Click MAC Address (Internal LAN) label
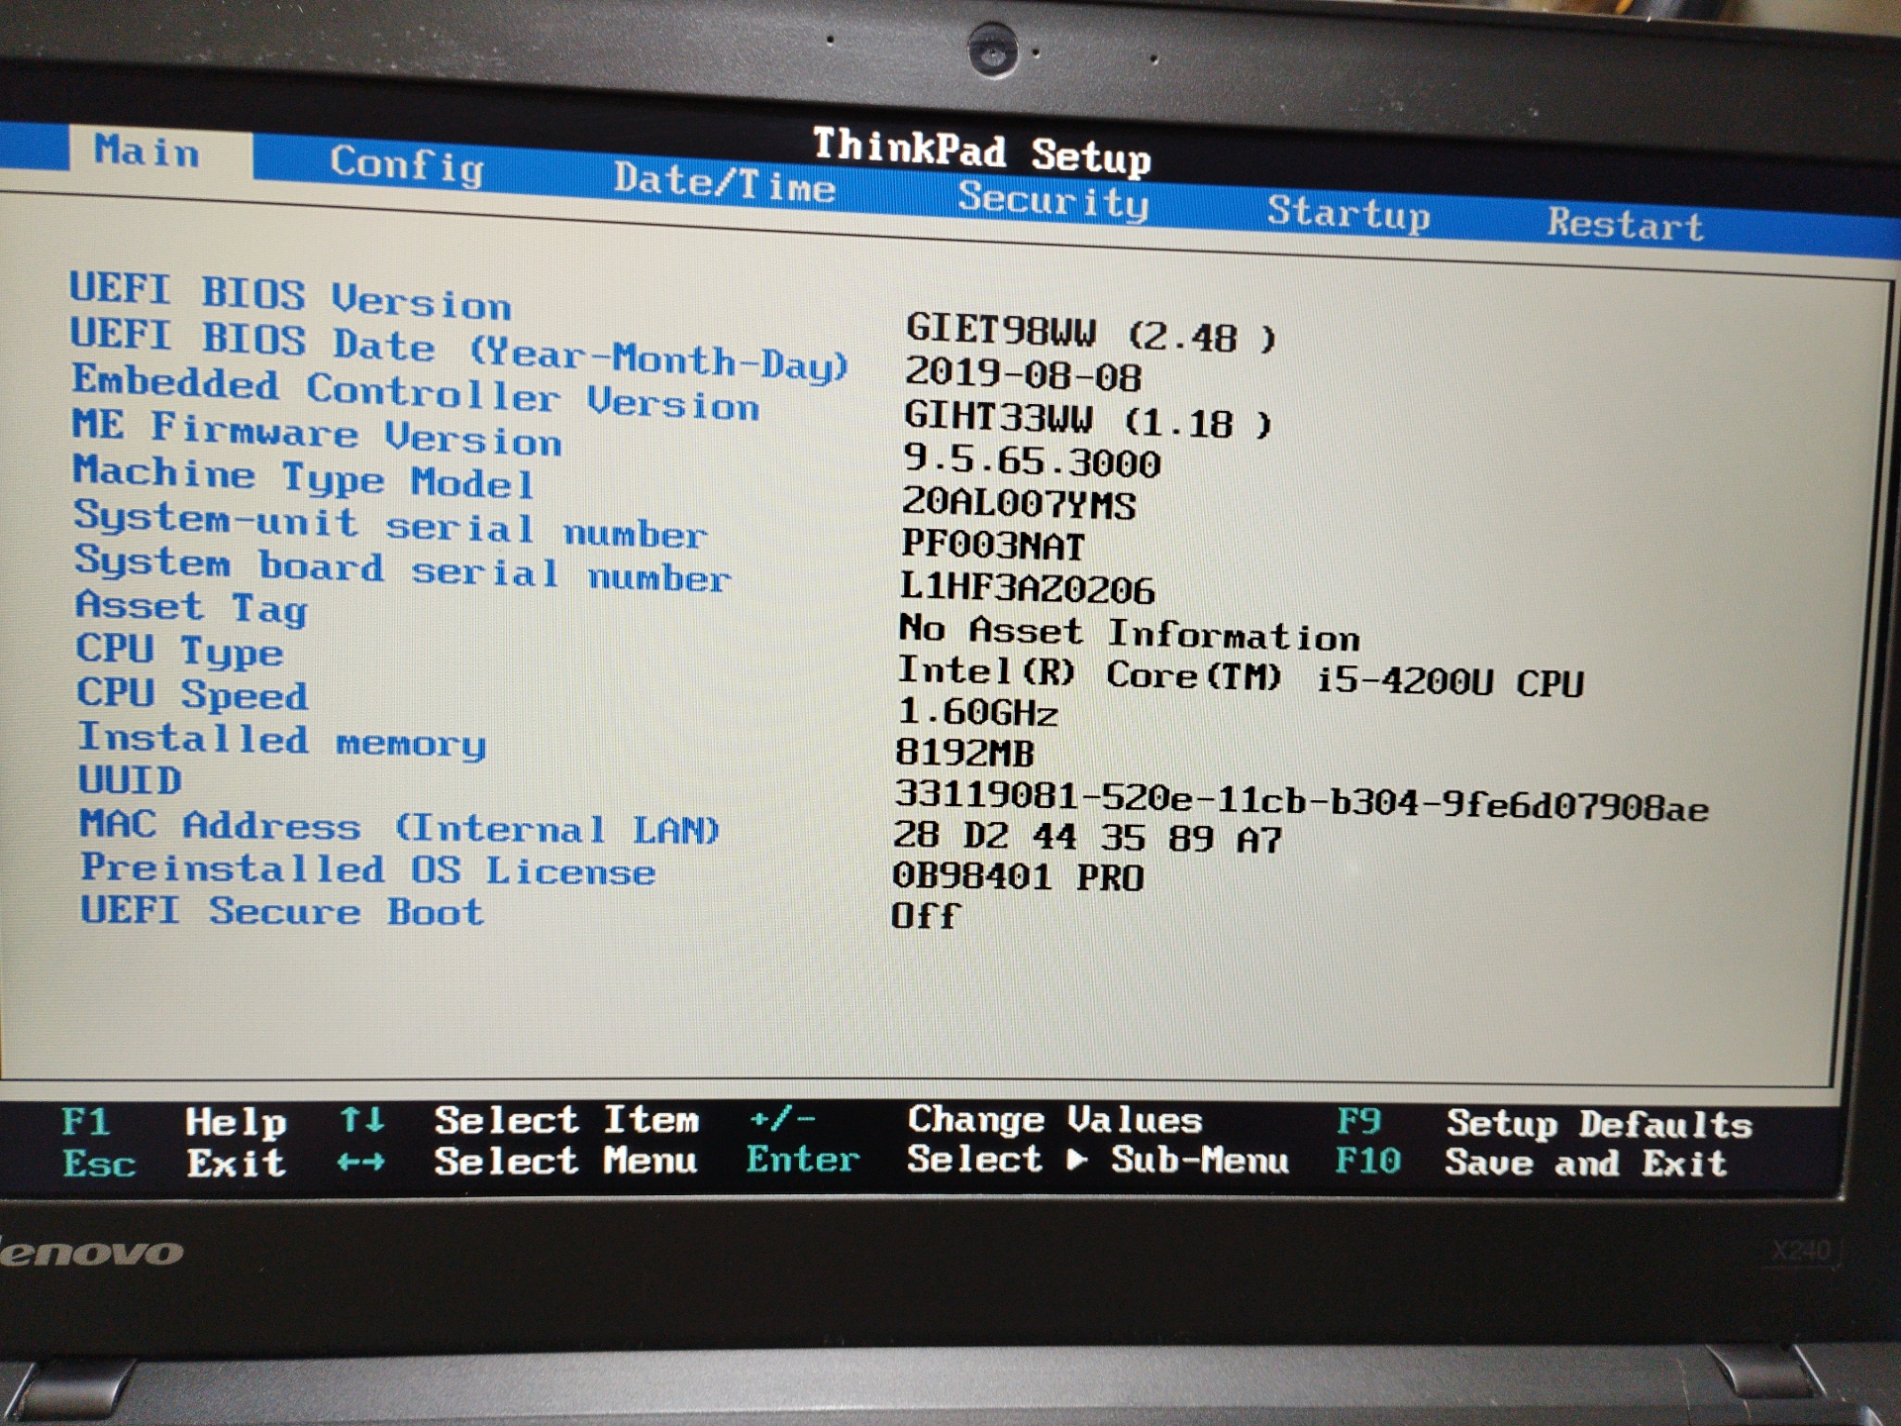The image size is (1901, 1426). point(399,827)
